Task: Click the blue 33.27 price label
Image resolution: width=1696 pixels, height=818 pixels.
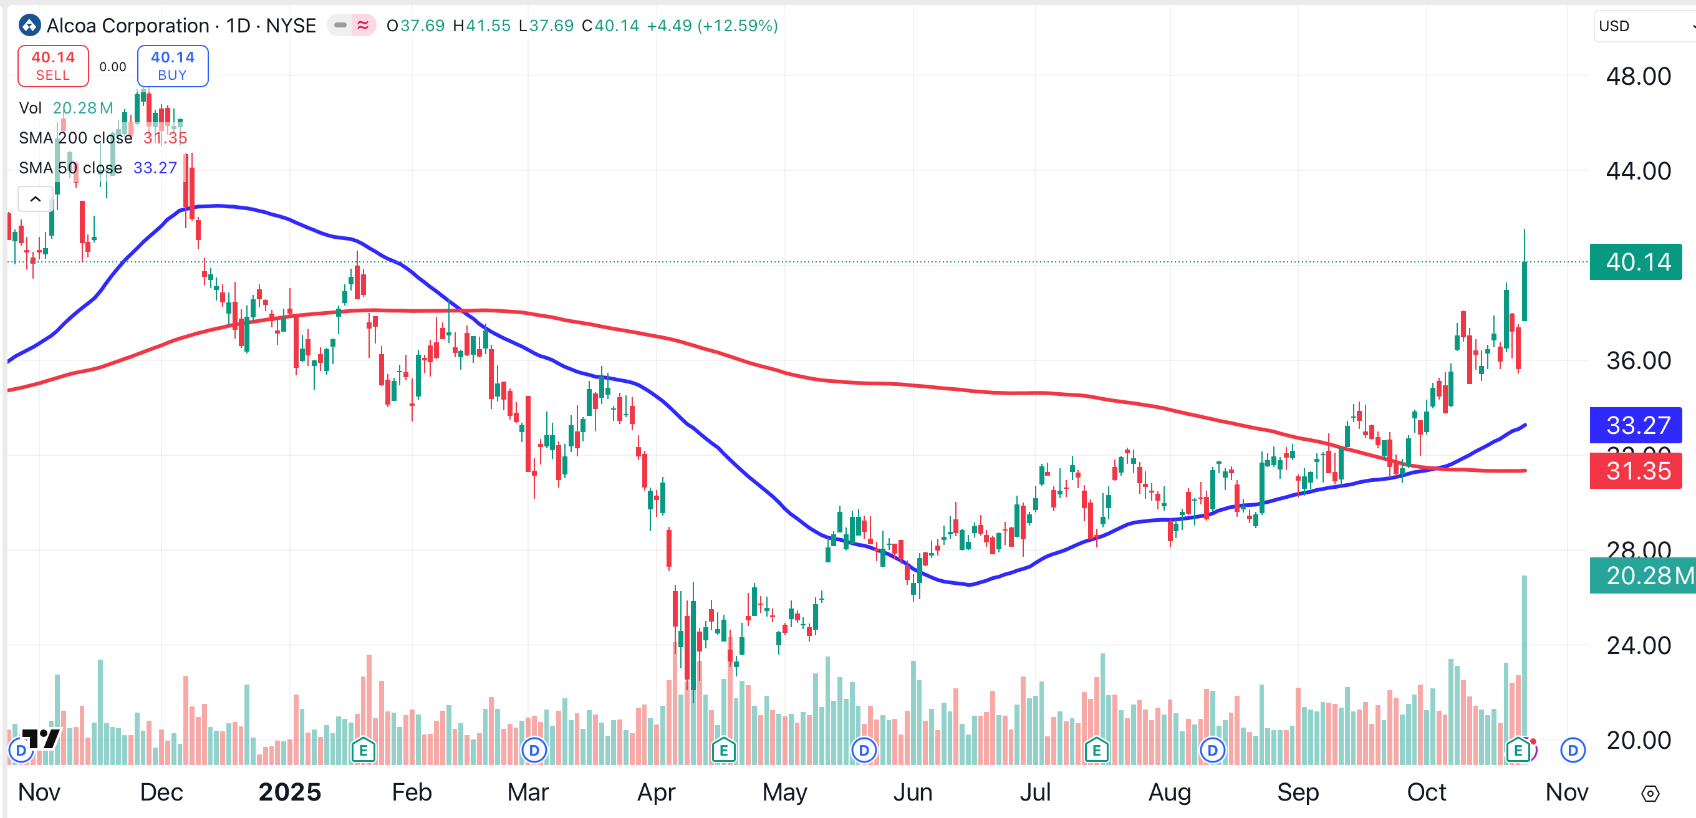Action: 1636,425
